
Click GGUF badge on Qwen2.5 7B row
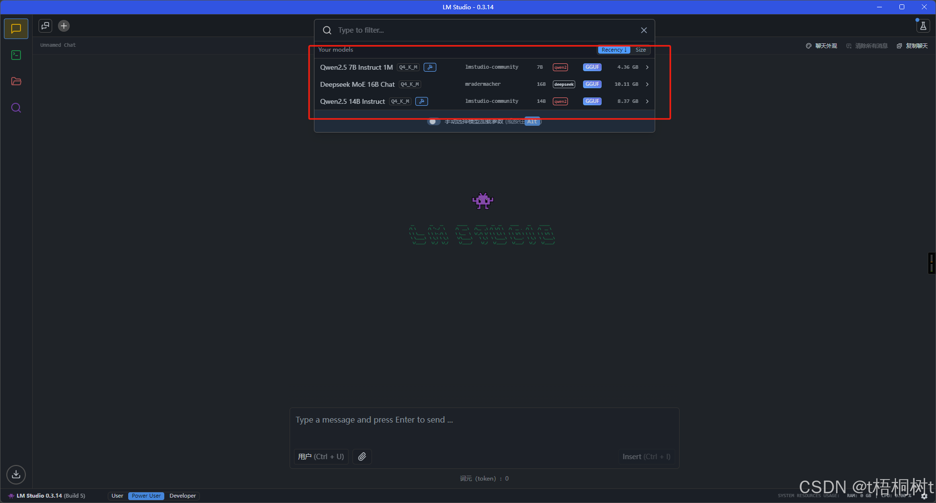(x=592, y=67)
